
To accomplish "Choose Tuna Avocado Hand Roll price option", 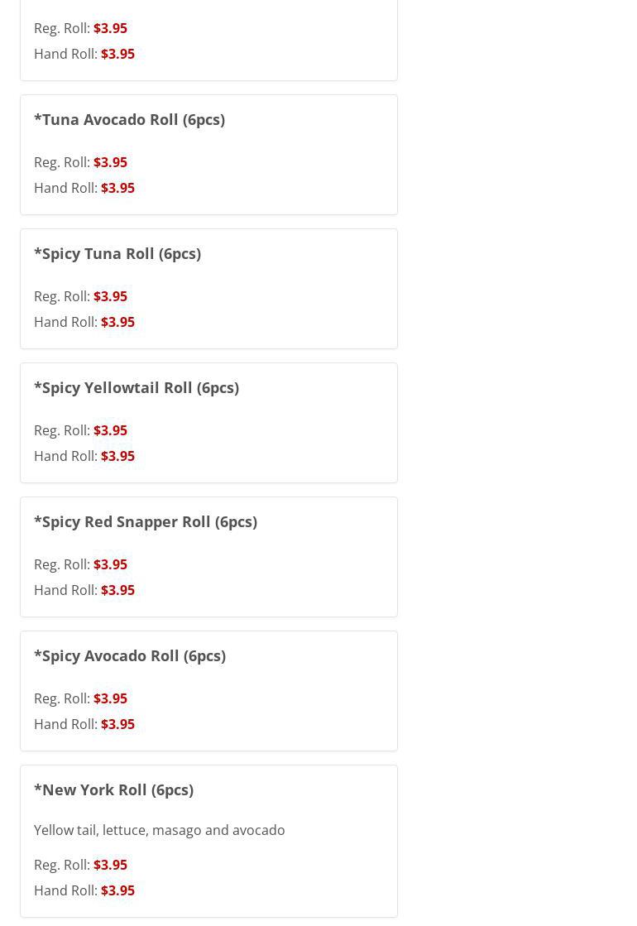I will (x=117, y=188).
